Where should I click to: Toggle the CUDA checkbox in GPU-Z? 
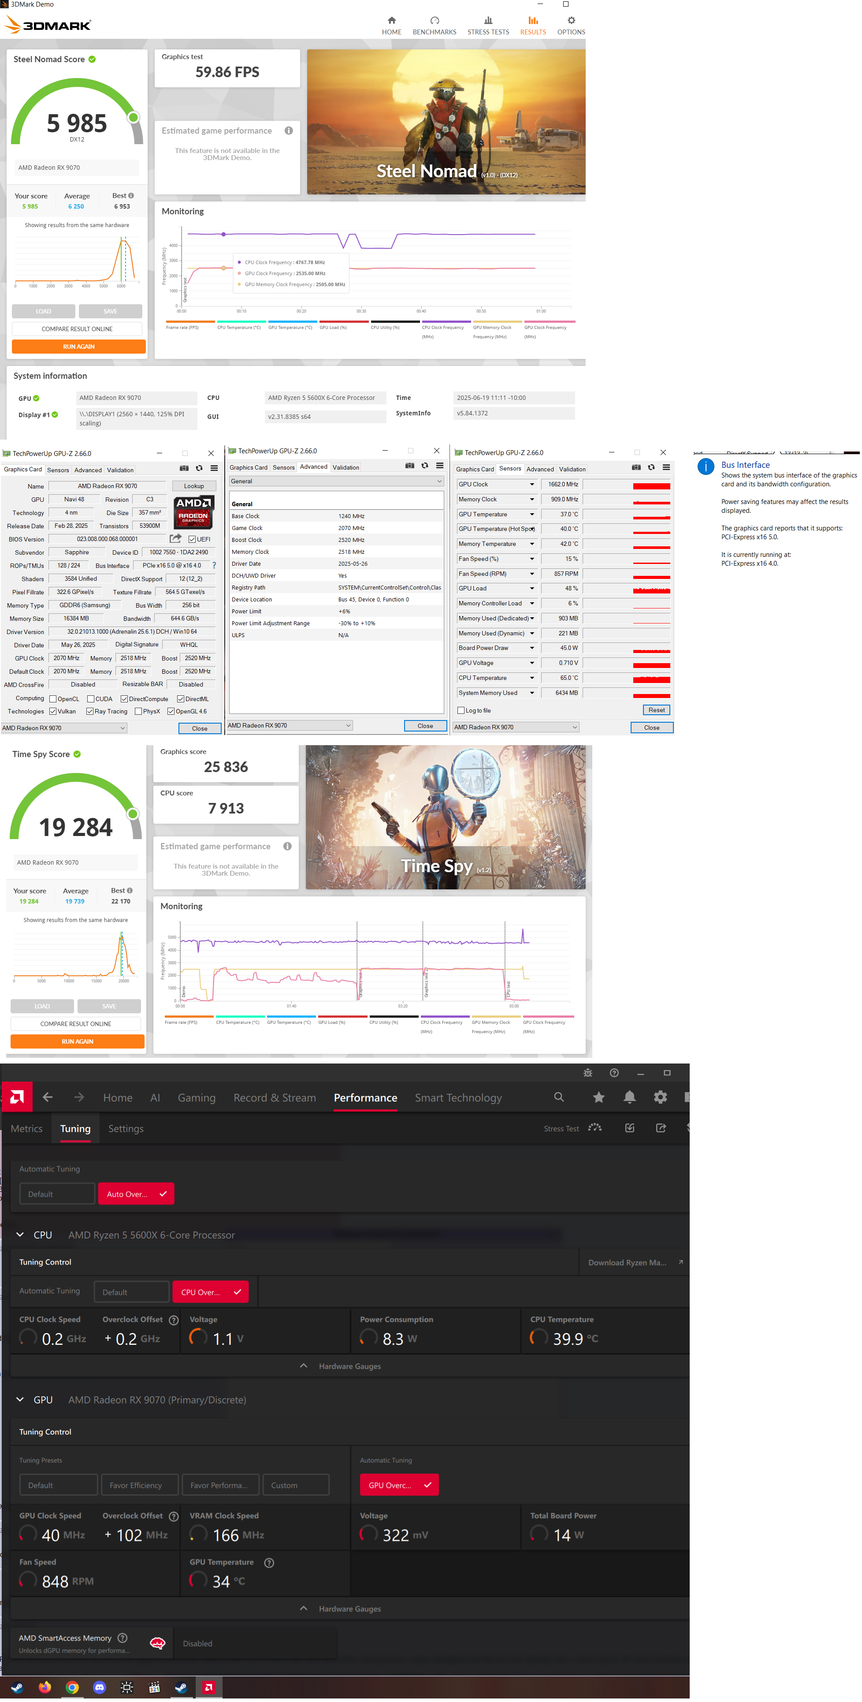pyautogui.click(x=90, y=699)
